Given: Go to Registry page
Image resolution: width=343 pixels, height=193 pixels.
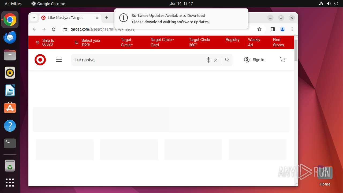Looking at the screenshot, I should [x=232, y=40].
